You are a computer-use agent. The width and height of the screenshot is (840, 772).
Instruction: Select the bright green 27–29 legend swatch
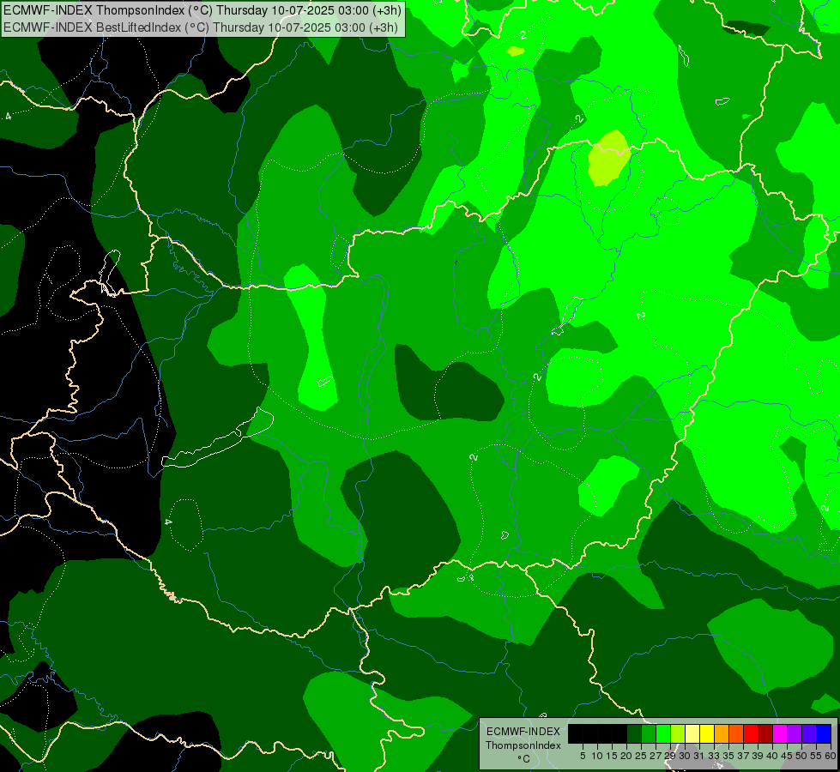pos(663,733)
